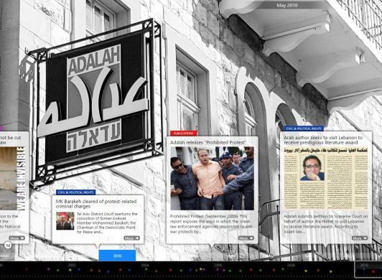Click headline MK Barakeh cleared of charges
The width and height of the screenshot is (382, 280).
click(x=96, y=204)
